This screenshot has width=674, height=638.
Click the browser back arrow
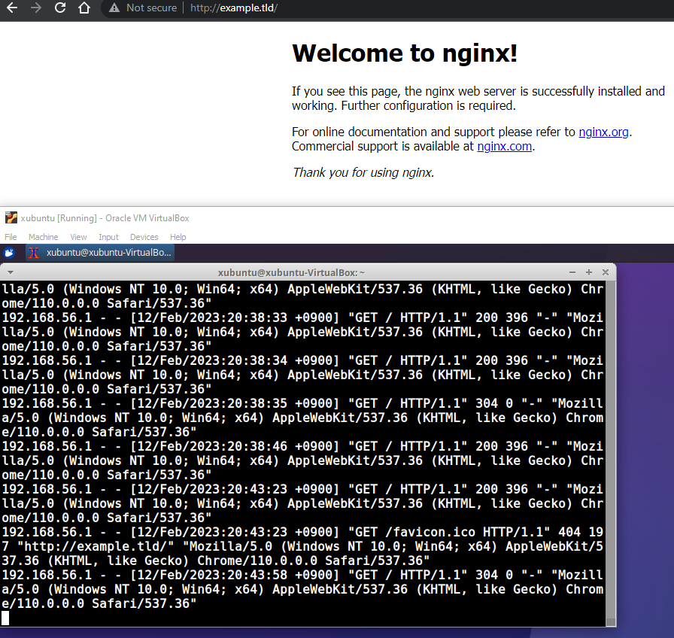pyautogui.click(x=12, y=8)
